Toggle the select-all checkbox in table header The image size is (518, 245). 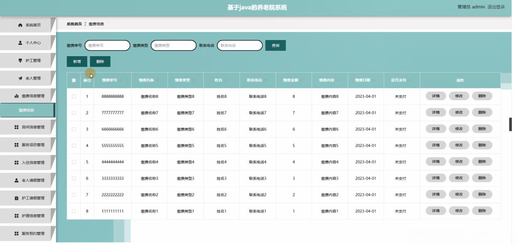74,80
